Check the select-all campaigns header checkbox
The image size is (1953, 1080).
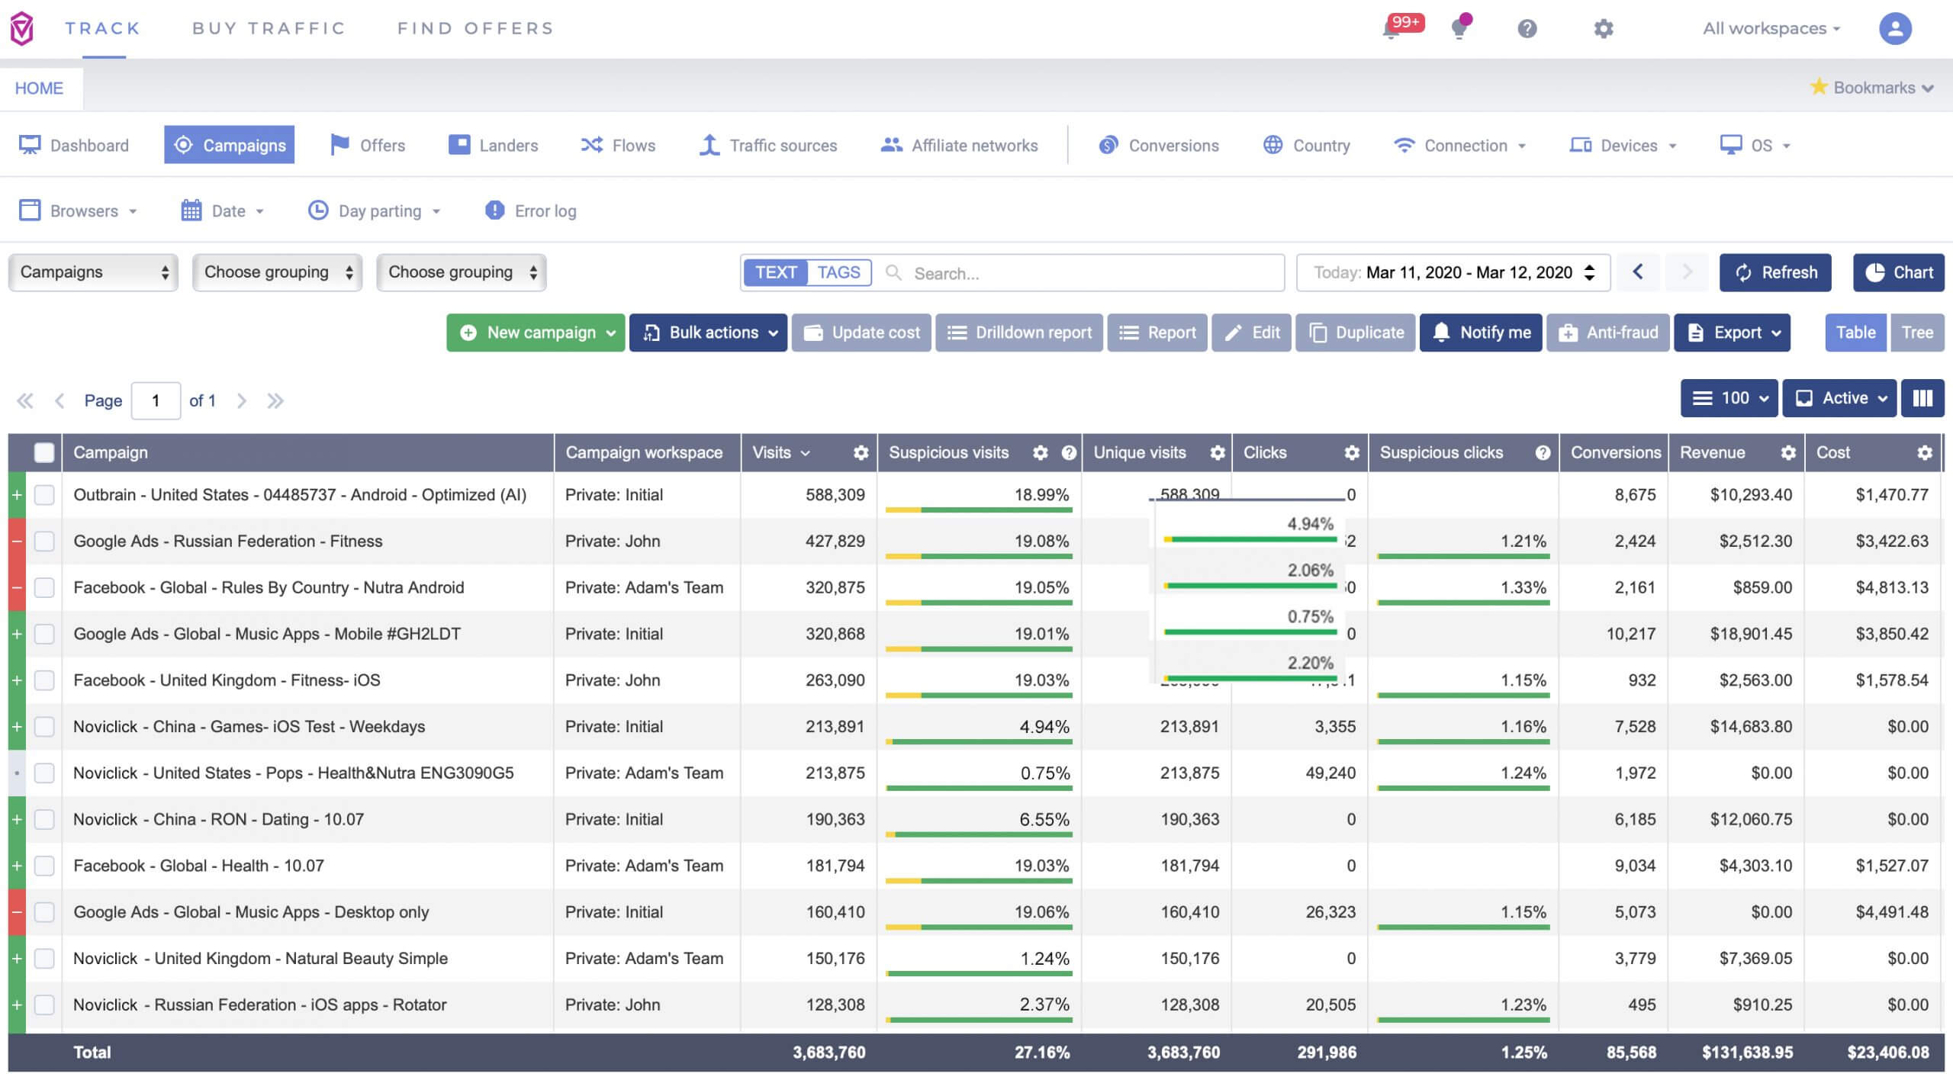(44, 453)
